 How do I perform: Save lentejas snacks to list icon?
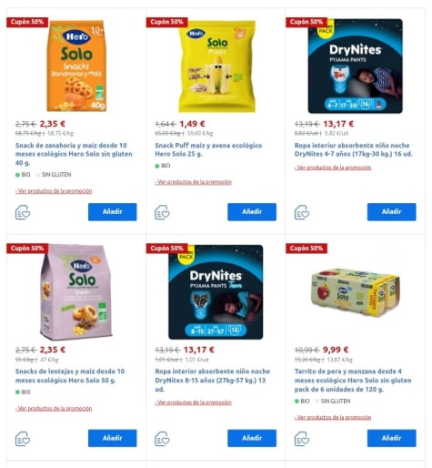23,439
